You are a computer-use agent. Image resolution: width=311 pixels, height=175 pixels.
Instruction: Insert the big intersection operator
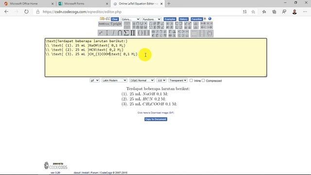(x=120, y=33)
